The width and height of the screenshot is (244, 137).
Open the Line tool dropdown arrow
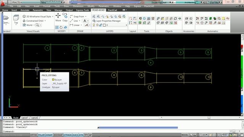point(80,21)
